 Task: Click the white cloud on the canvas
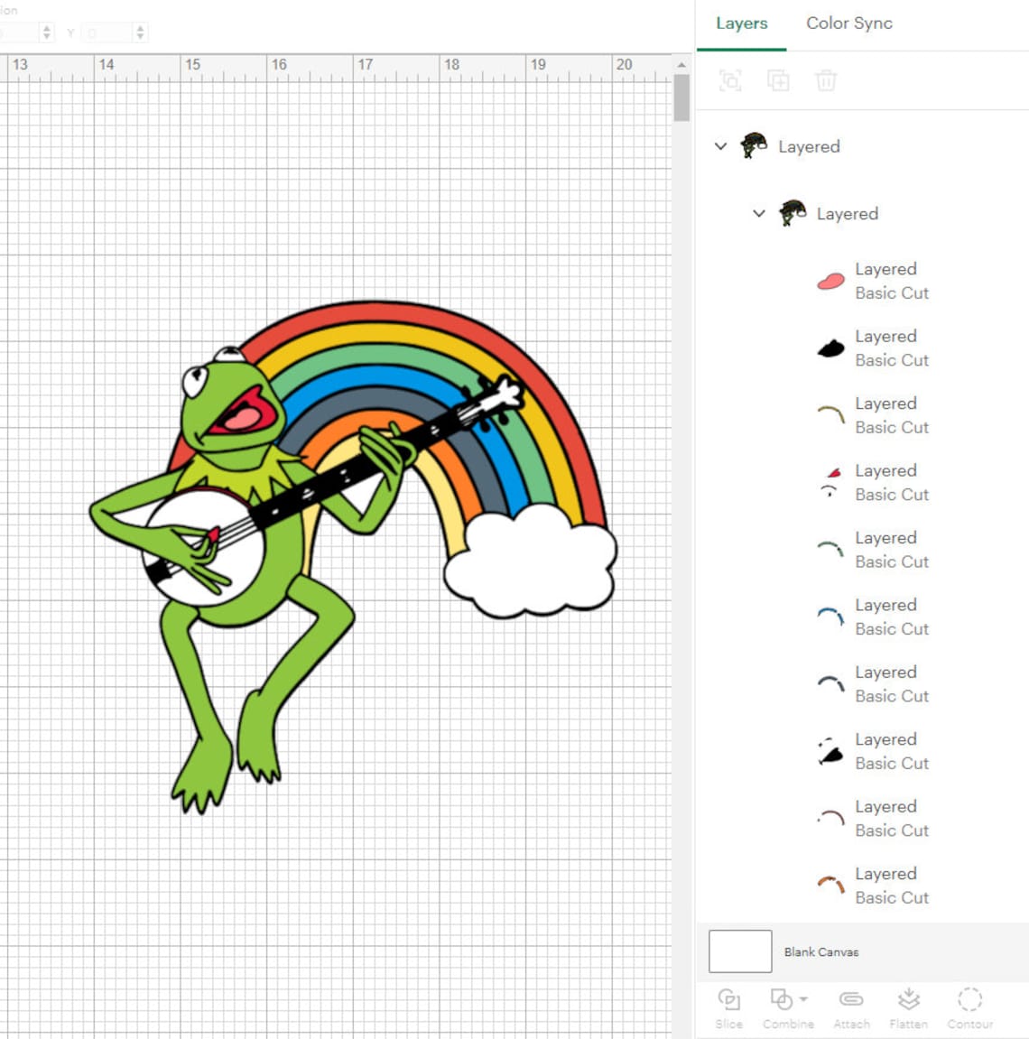530,561
